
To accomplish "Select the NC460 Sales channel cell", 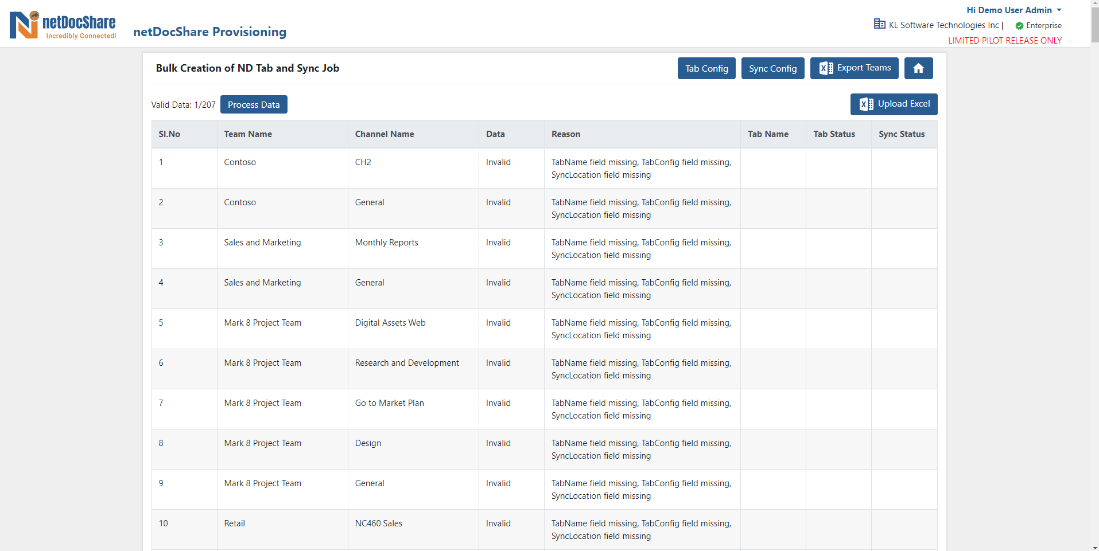I will [413, 530].
